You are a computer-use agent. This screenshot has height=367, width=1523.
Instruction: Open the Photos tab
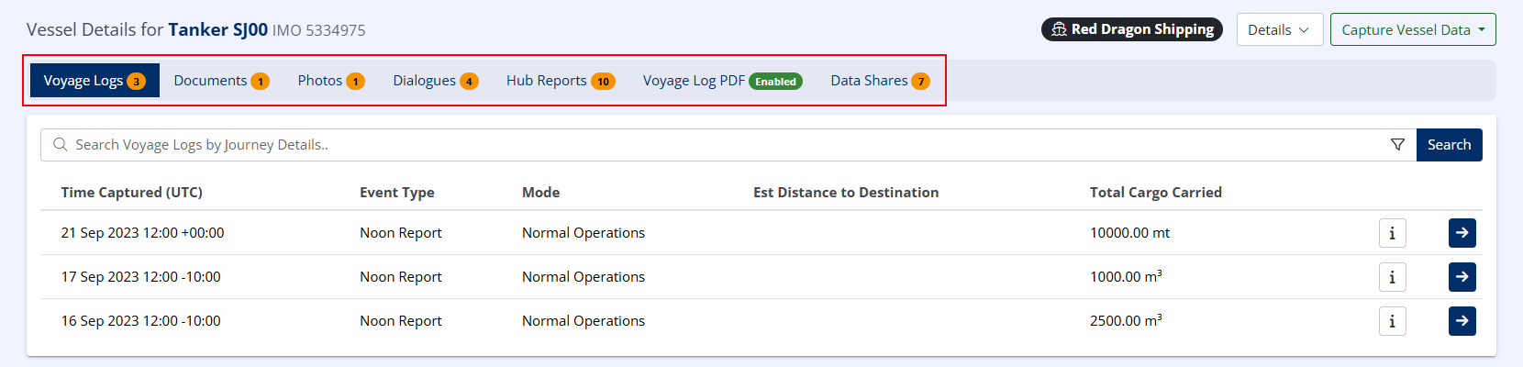[330, 81]
